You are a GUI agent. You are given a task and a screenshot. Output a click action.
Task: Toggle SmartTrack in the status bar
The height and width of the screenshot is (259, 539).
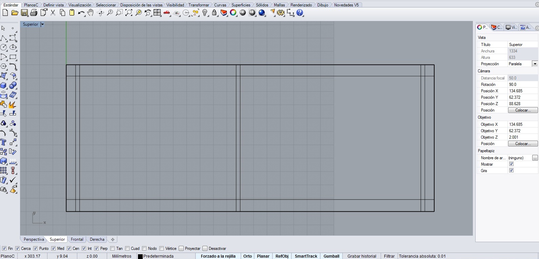click(x=306, y=256)
